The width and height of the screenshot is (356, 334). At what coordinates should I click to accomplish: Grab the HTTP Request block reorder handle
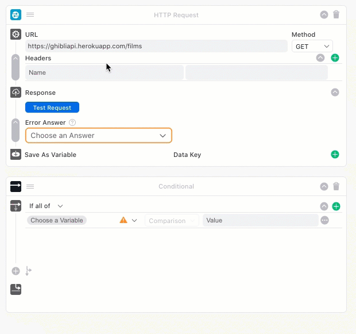point(30,15)
